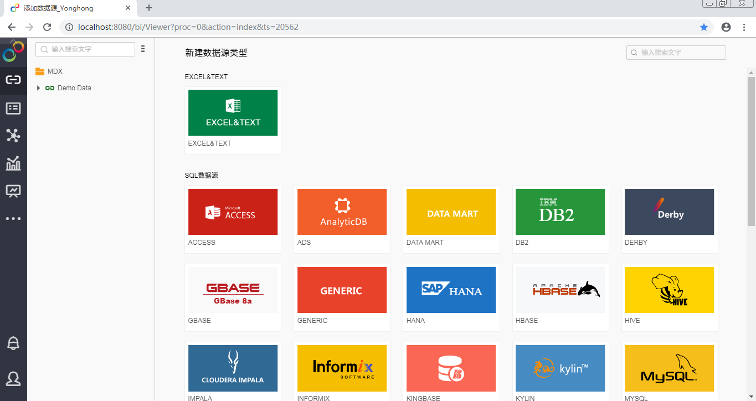Open the data connection icon in sidebar
This screenshot has height=401, width=756.
pos(13,80)
